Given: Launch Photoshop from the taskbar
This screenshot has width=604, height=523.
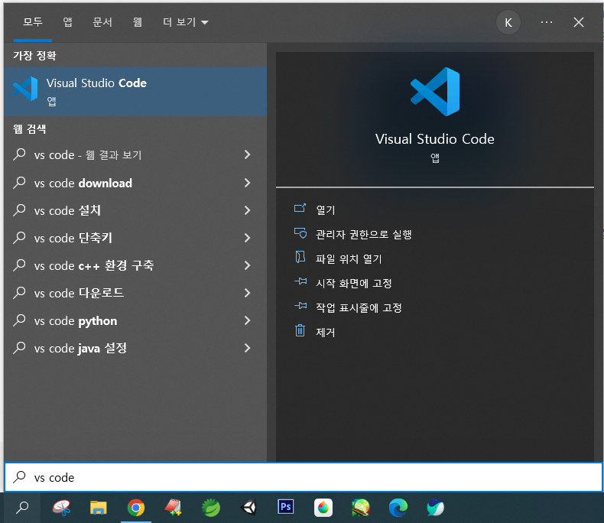Looking at the screenshot, I should tap(285, 507).
